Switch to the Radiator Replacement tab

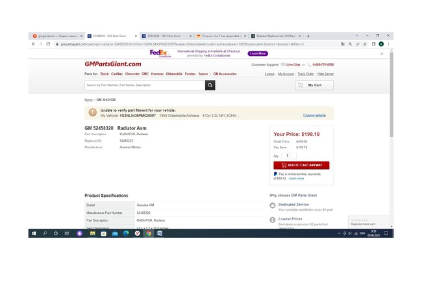pyautogui.click(x=275, y=36)
